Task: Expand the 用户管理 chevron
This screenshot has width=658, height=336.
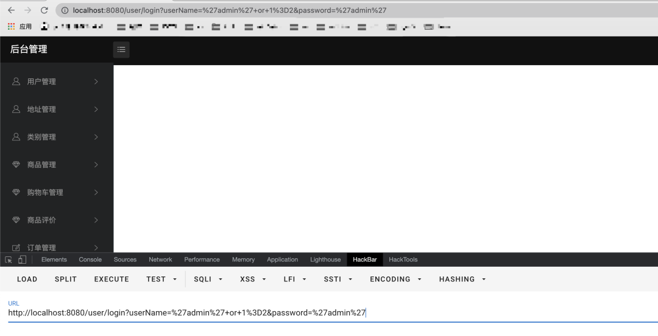Action: pyautogui.click(x=96, y=81)
